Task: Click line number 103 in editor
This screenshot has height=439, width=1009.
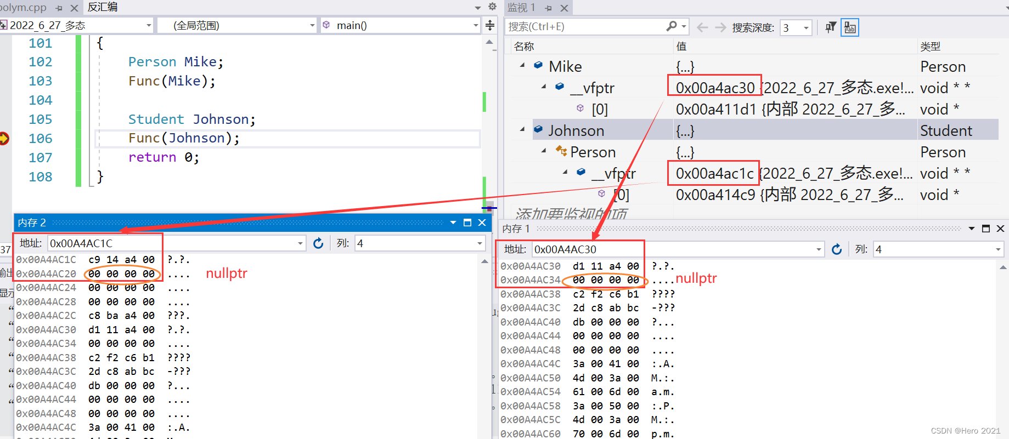Action: pos(41,81)
